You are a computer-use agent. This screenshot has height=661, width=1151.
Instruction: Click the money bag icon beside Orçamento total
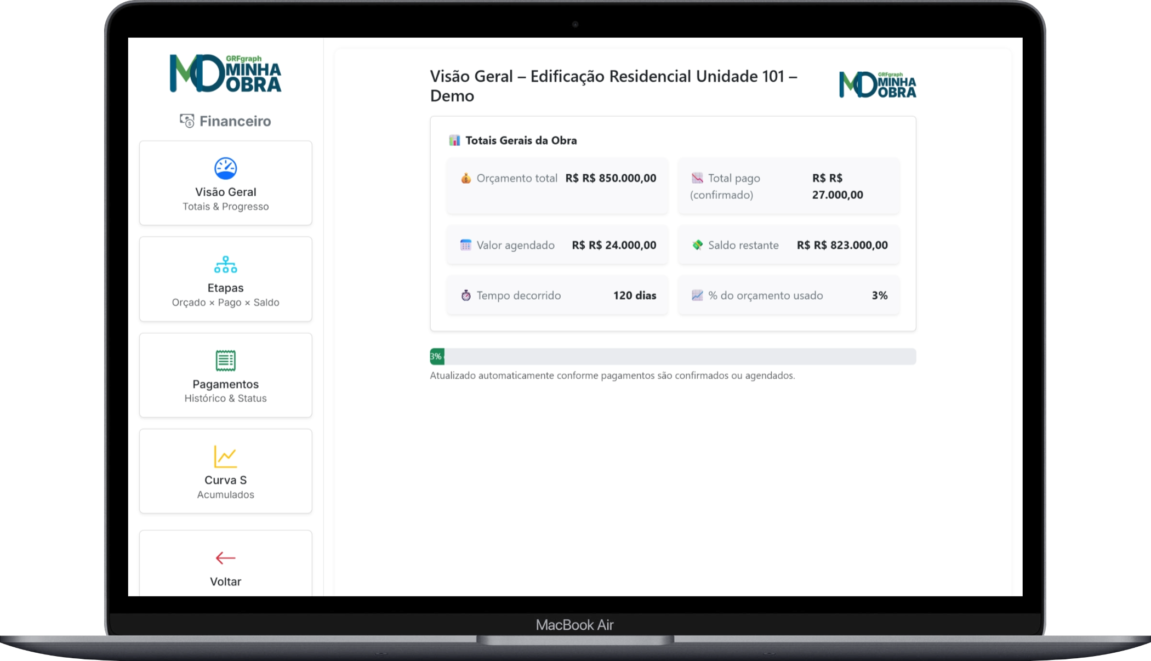466,178
